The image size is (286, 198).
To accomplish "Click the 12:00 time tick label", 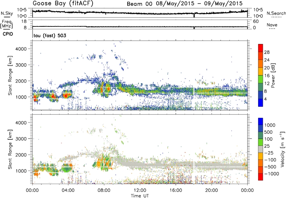I will click(x=140, y=190).
